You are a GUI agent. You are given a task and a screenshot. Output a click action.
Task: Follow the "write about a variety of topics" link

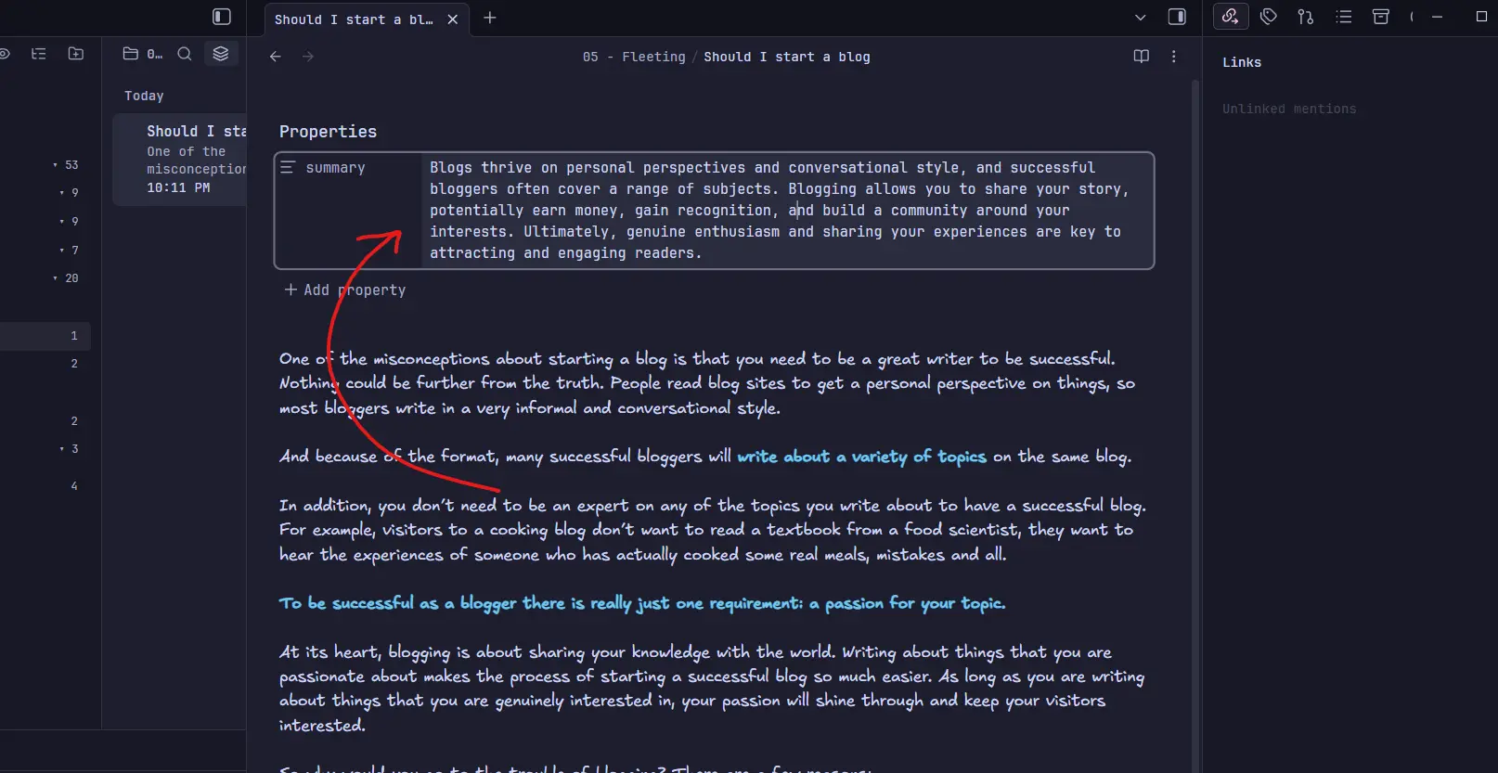coord(860,457)
